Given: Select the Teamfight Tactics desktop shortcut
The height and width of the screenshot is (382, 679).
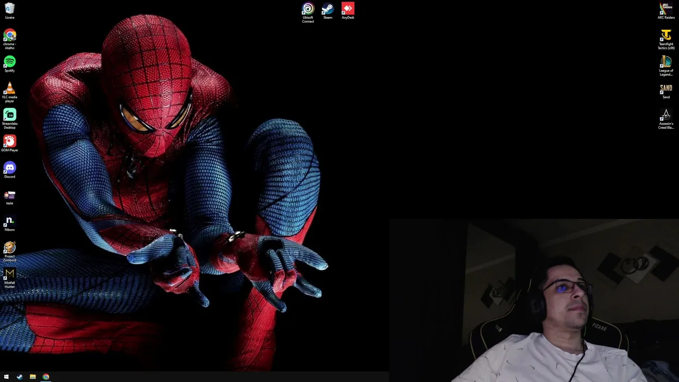Looking at the screenshot, I should pos(666,40).
